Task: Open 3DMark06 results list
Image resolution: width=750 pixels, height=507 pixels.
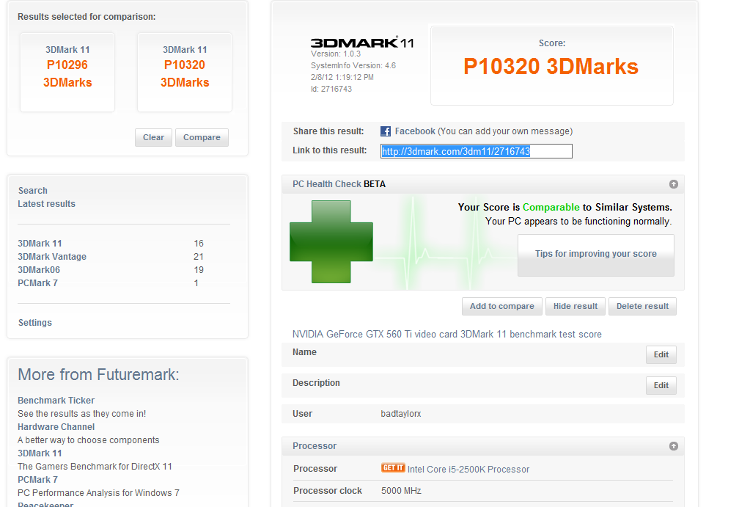Action: (x=39, y=270)
